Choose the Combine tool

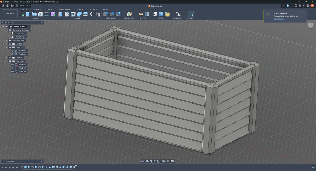(79, 14)
